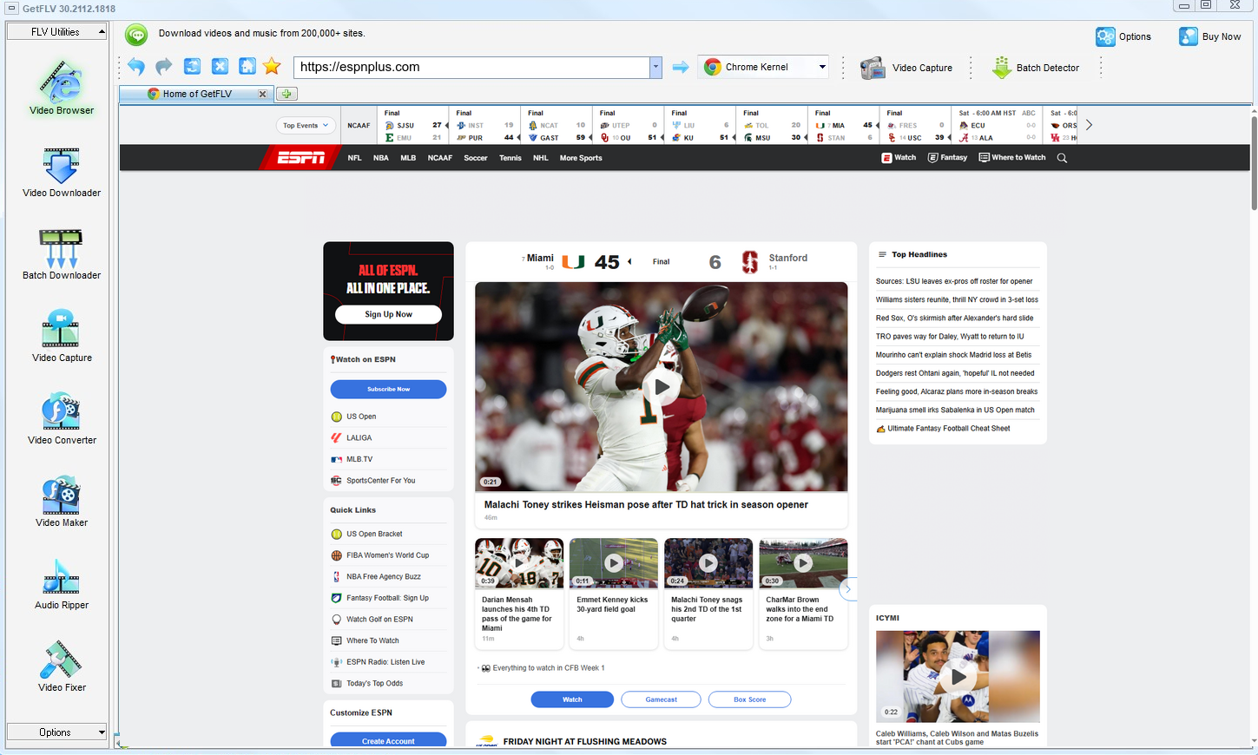Viewport: 1258px width, 755px height.
Task: Open the US Open Bracket quick link
Action: 374,534
